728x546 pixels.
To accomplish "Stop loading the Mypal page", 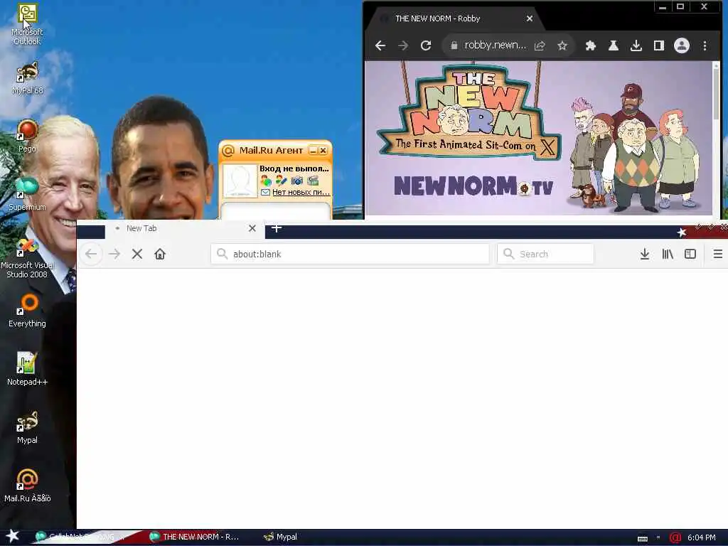I will (137, 254).
